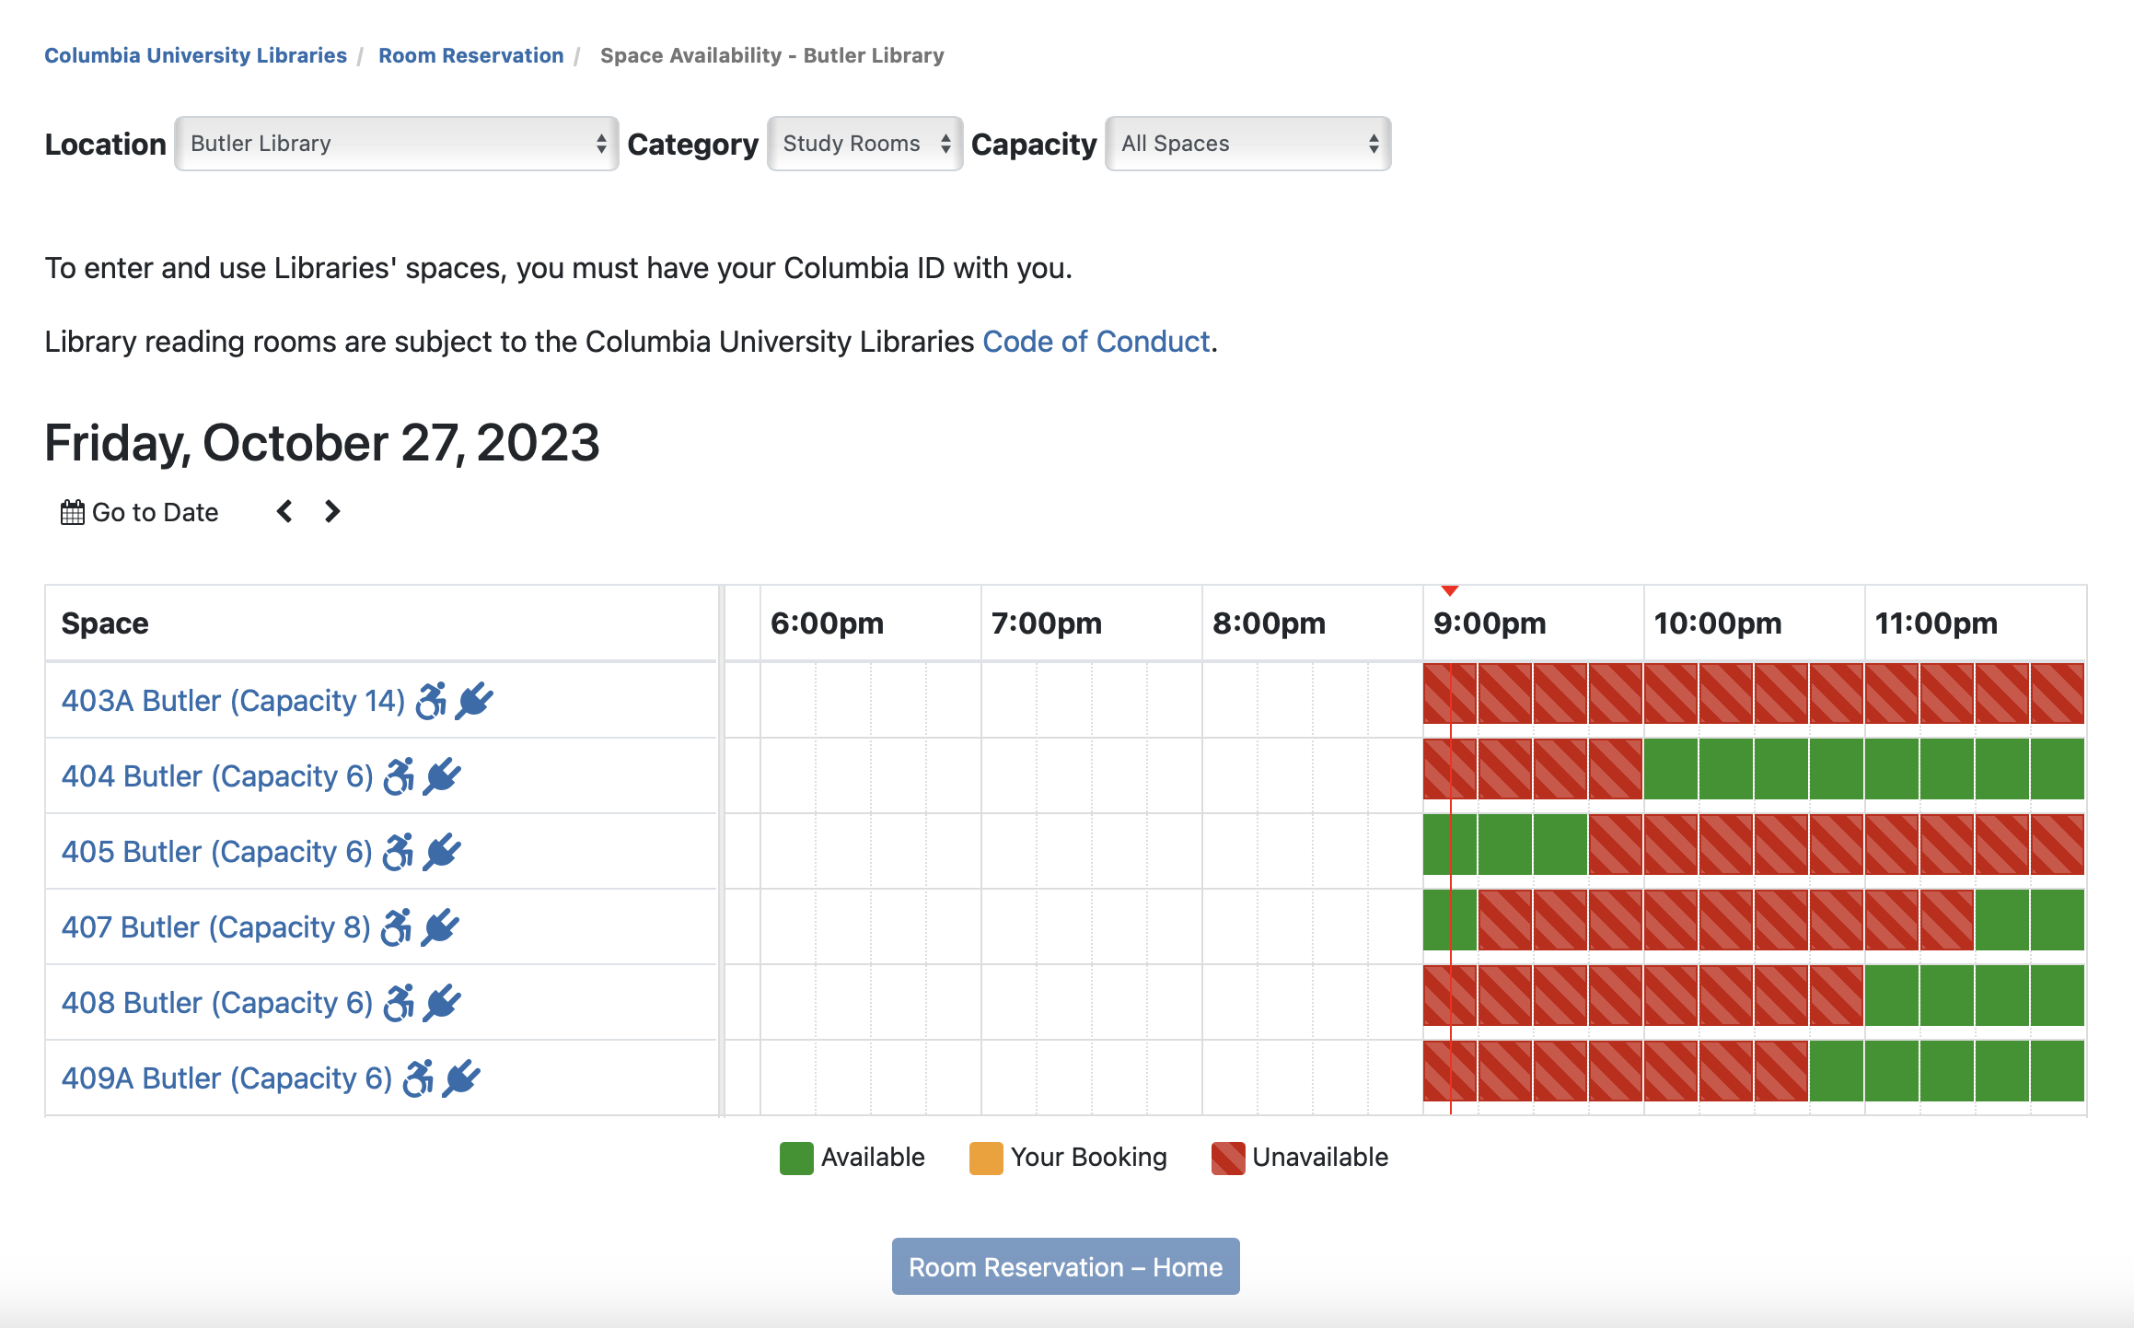
Task: Open the 407 Butler (Capacity 8) room link
Action: pyautogui.click(x=215, y=927)
